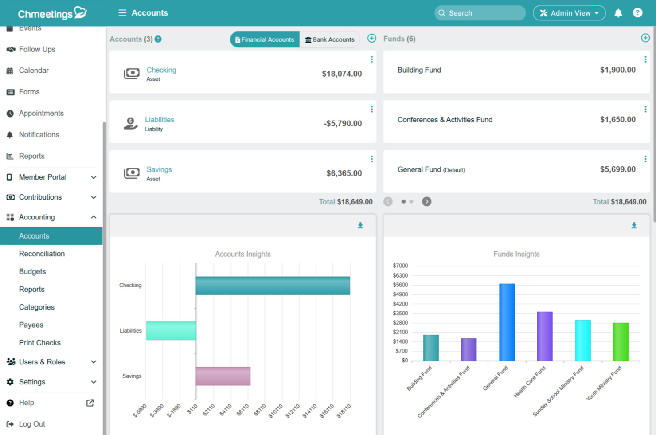
Task: Select the second carousel page dot
Action: (411, 201)
